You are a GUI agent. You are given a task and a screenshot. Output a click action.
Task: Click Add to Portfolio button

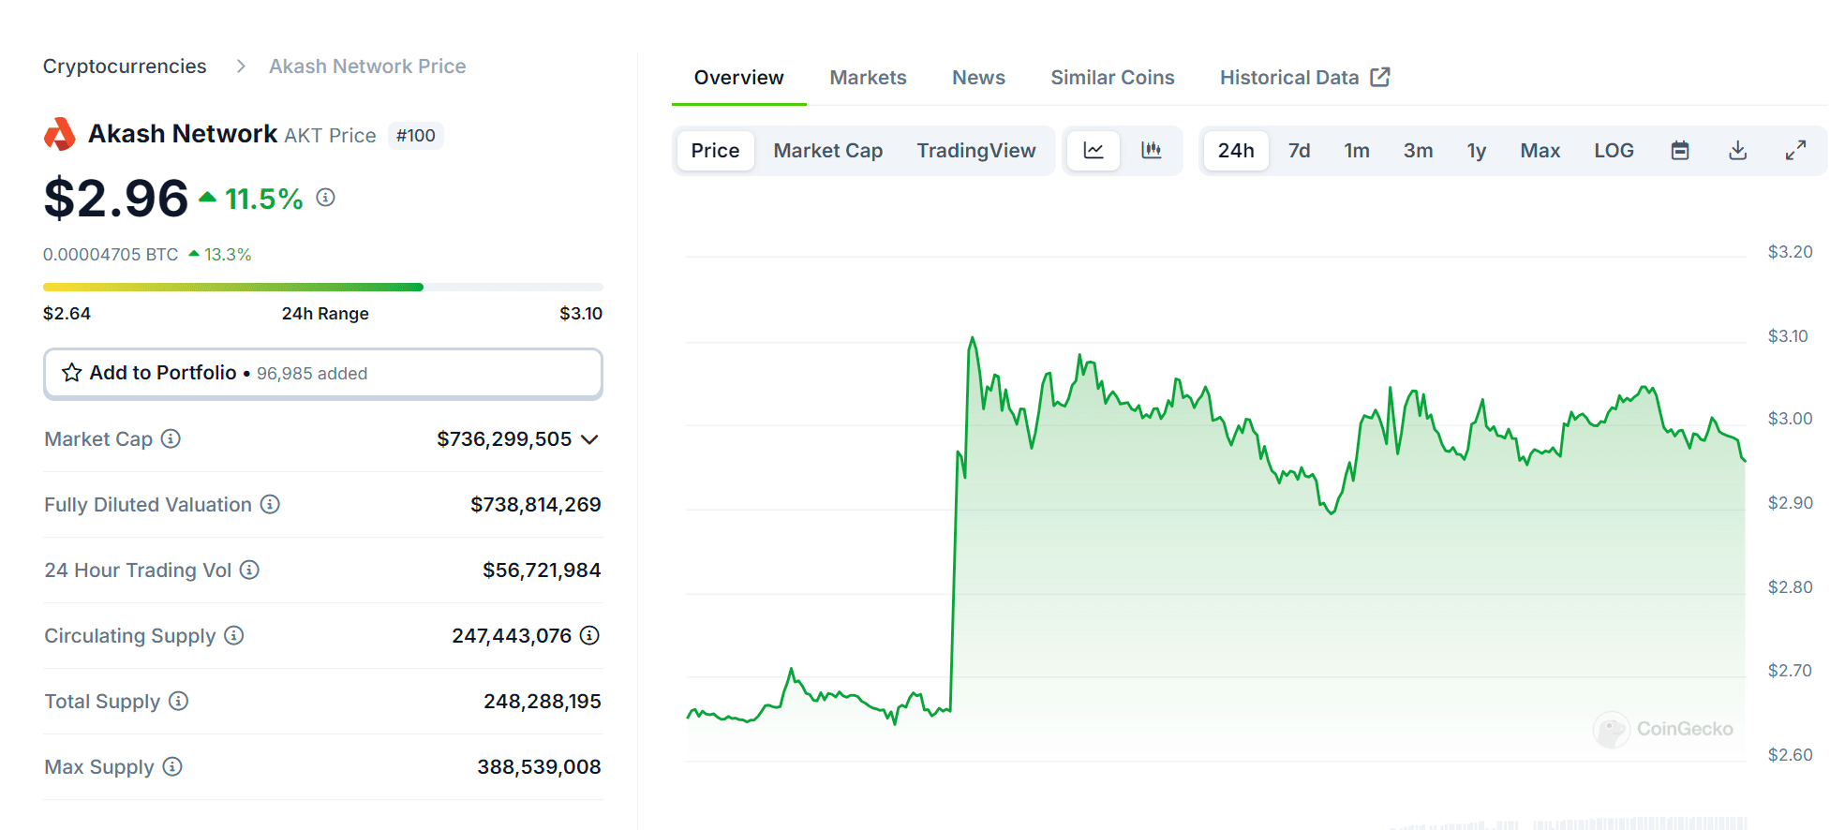click(323, 374)
